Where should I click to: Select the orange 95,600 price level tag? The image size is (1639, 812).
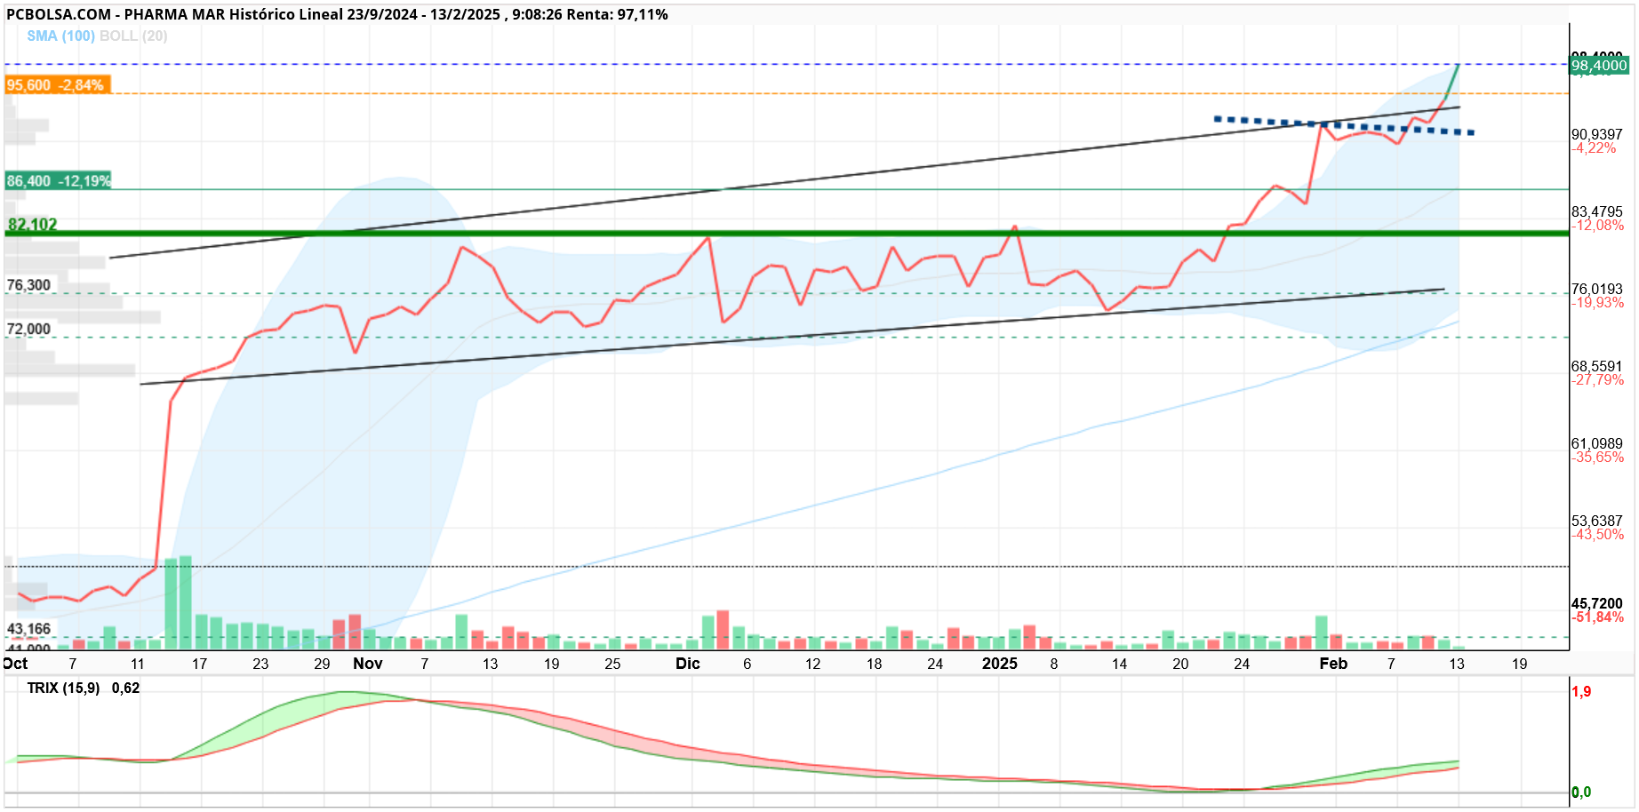click(58, 85)
